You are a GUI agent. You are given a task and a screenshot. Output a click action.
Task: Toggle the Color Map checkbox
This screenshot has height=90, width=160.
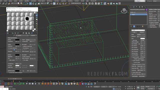point(132,40)
